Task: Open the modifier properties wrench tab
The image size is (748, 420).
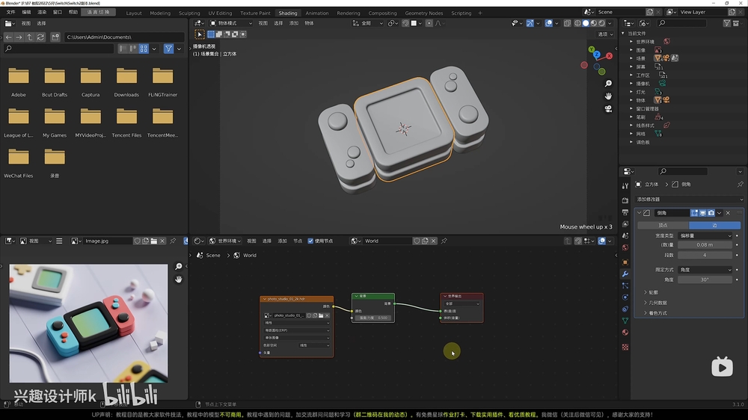Action: click(x=625, y=274)
